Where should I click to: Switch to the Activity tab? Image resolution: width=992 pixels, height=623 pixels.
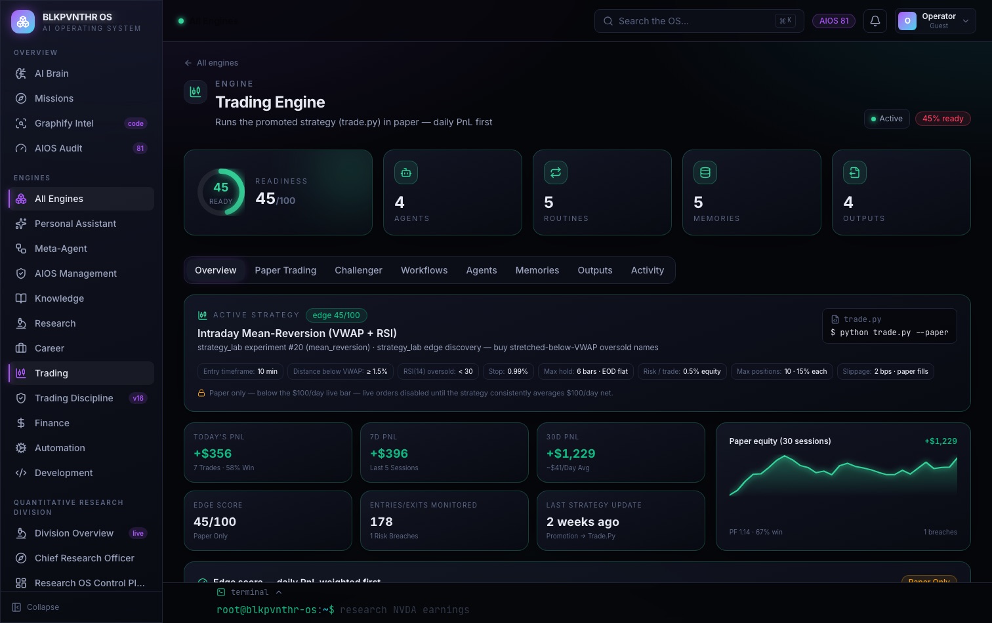(x=648, y=270)
